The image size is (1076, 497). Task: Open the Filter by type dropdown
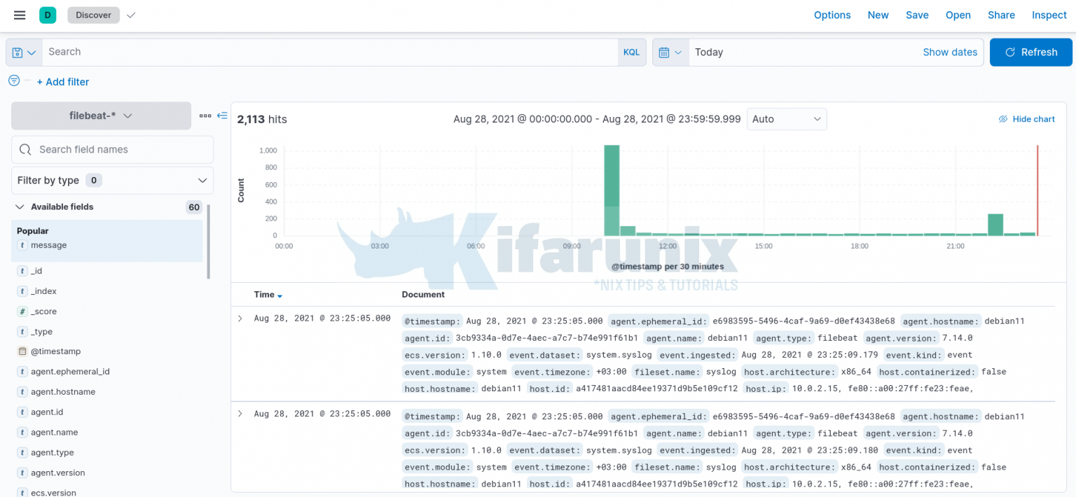111,180
